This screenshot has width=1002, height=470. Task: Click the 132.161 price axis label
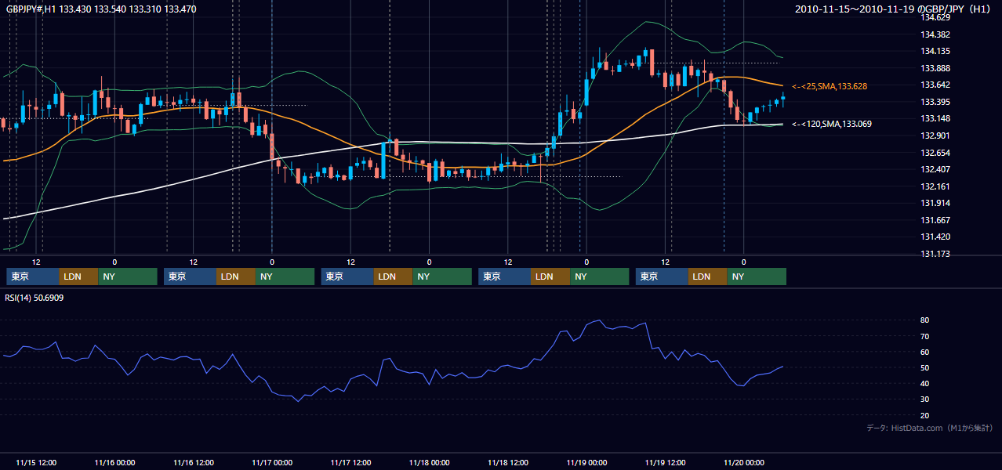(935, 186)
